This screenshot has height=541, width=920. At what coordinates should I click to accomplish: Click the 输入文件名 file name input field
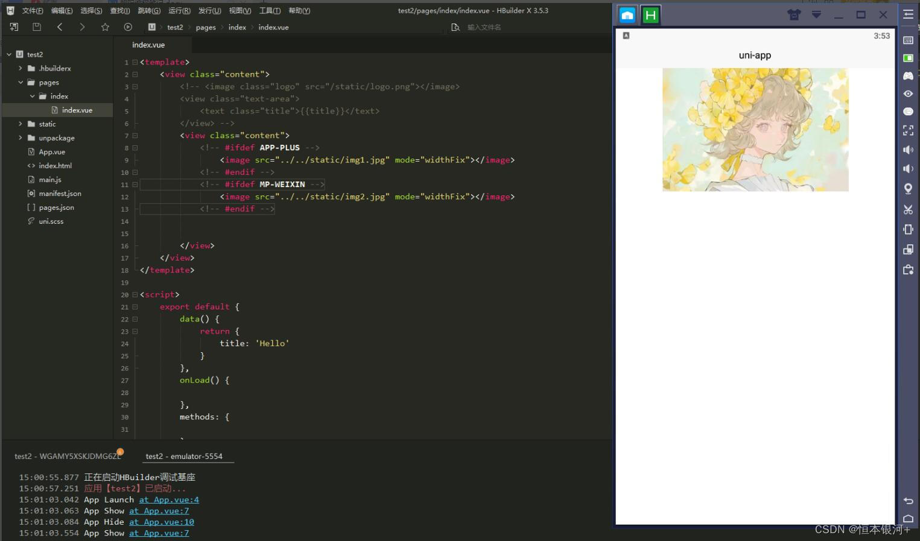pos(484,28)
